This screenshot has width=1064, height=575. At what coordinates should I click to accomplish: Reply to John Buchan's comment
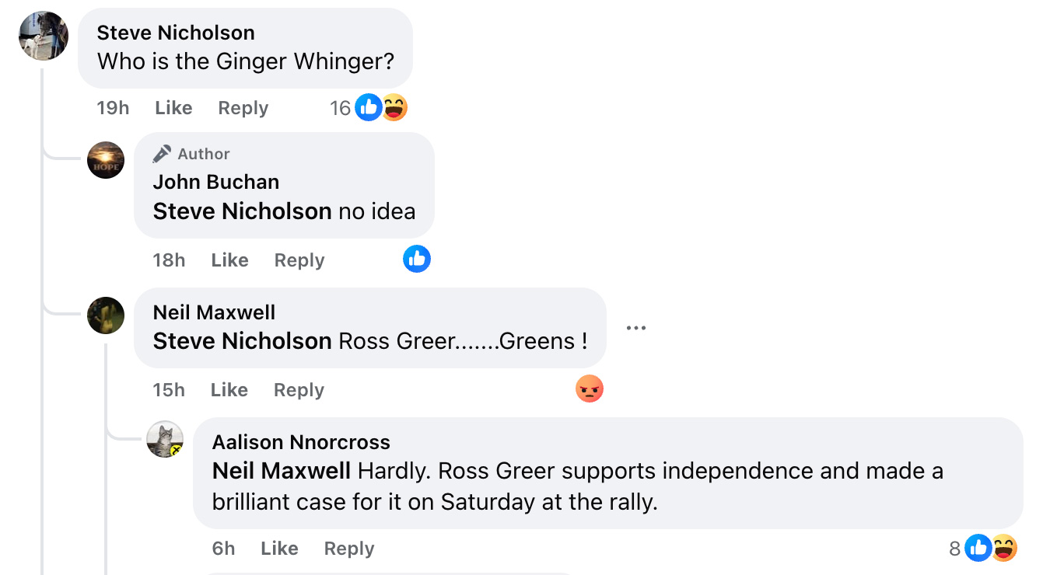tap(299, 260)
